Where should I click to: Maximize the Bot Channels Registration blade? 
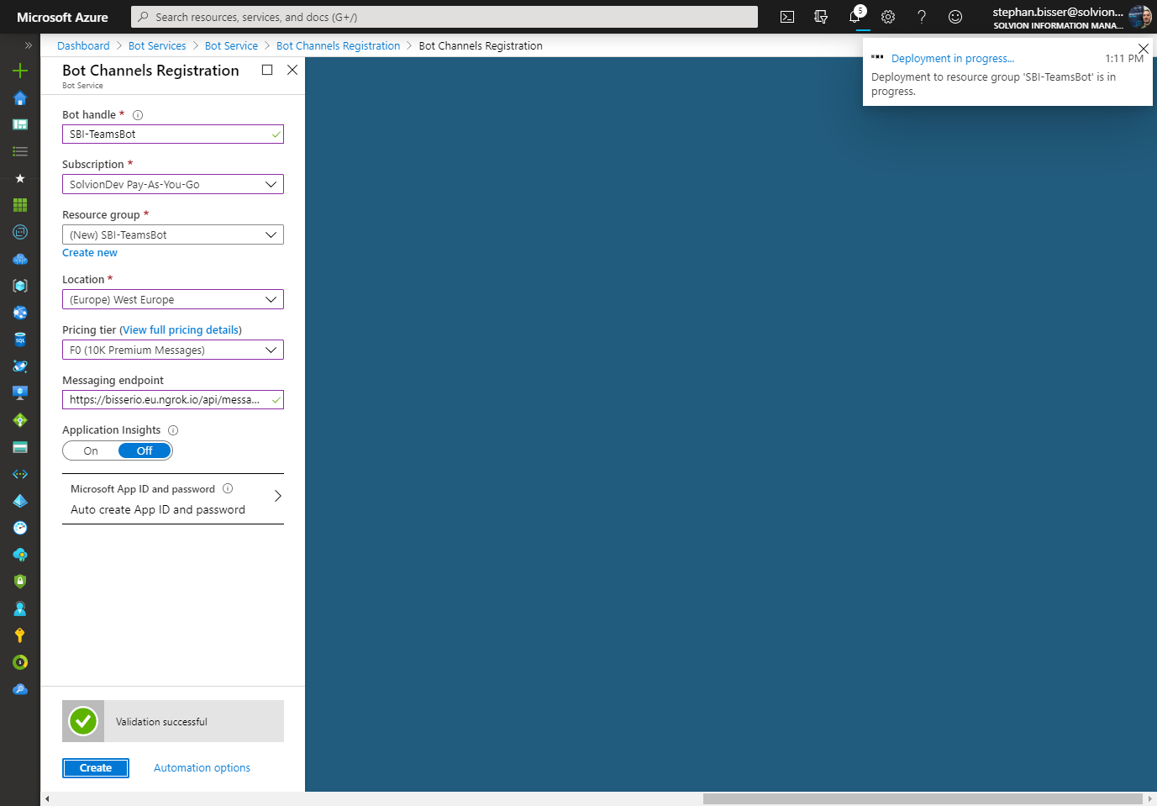coord(267,70)
